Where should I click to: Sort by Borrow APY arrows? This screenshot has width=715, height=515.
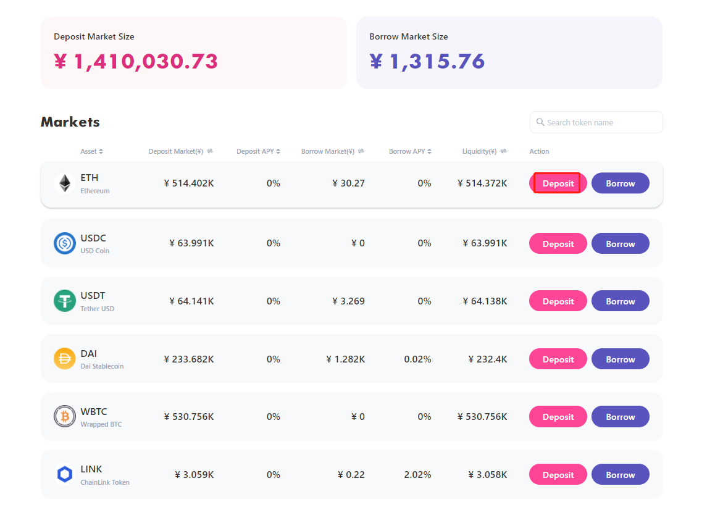pos(429,151)
